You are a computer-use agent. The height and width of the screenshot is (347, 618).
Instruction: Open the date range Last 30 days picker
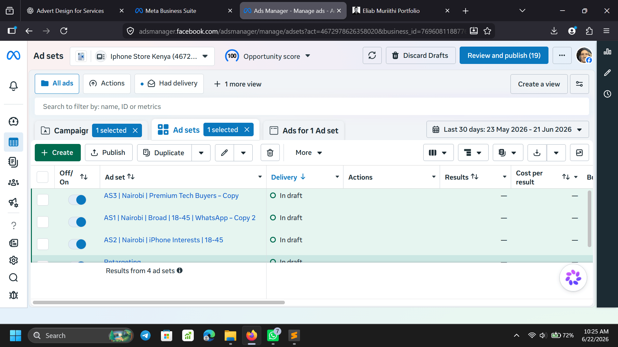pyautogui.click(x=508, y=129)
